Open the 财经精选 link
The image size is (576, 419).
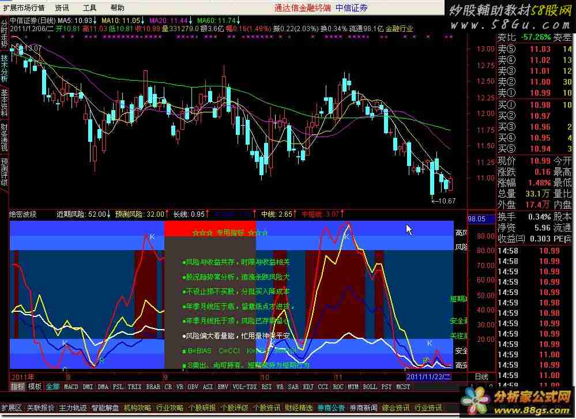tap(299, 408)
